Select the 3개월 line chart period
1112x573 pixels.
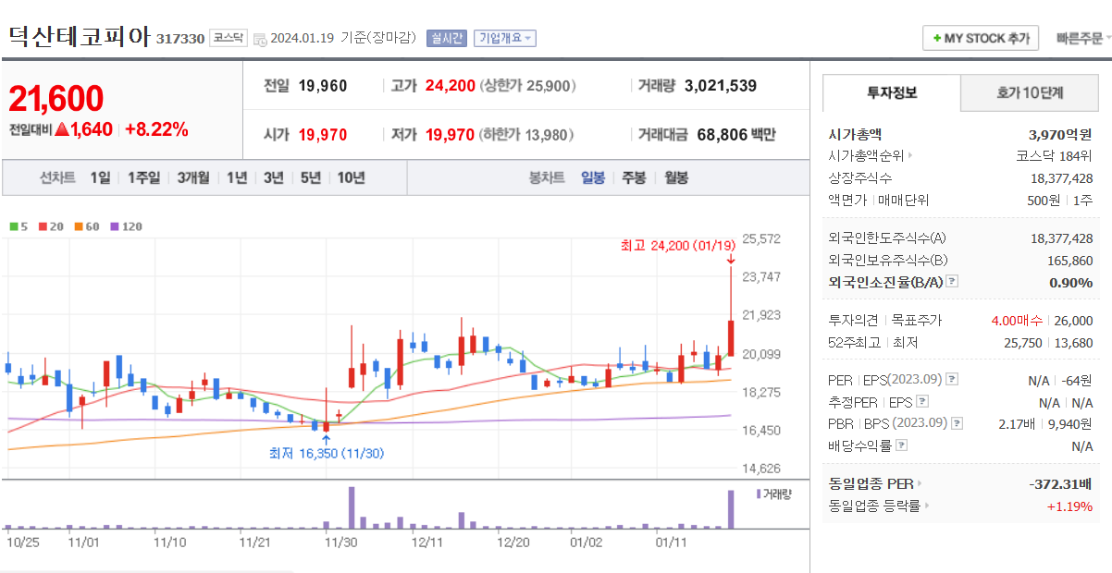coord(193,177)
